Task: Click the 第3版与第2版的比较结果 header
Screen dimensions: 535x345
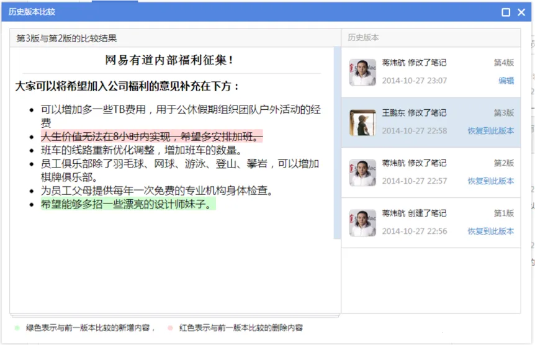Action: click(66, 38)
